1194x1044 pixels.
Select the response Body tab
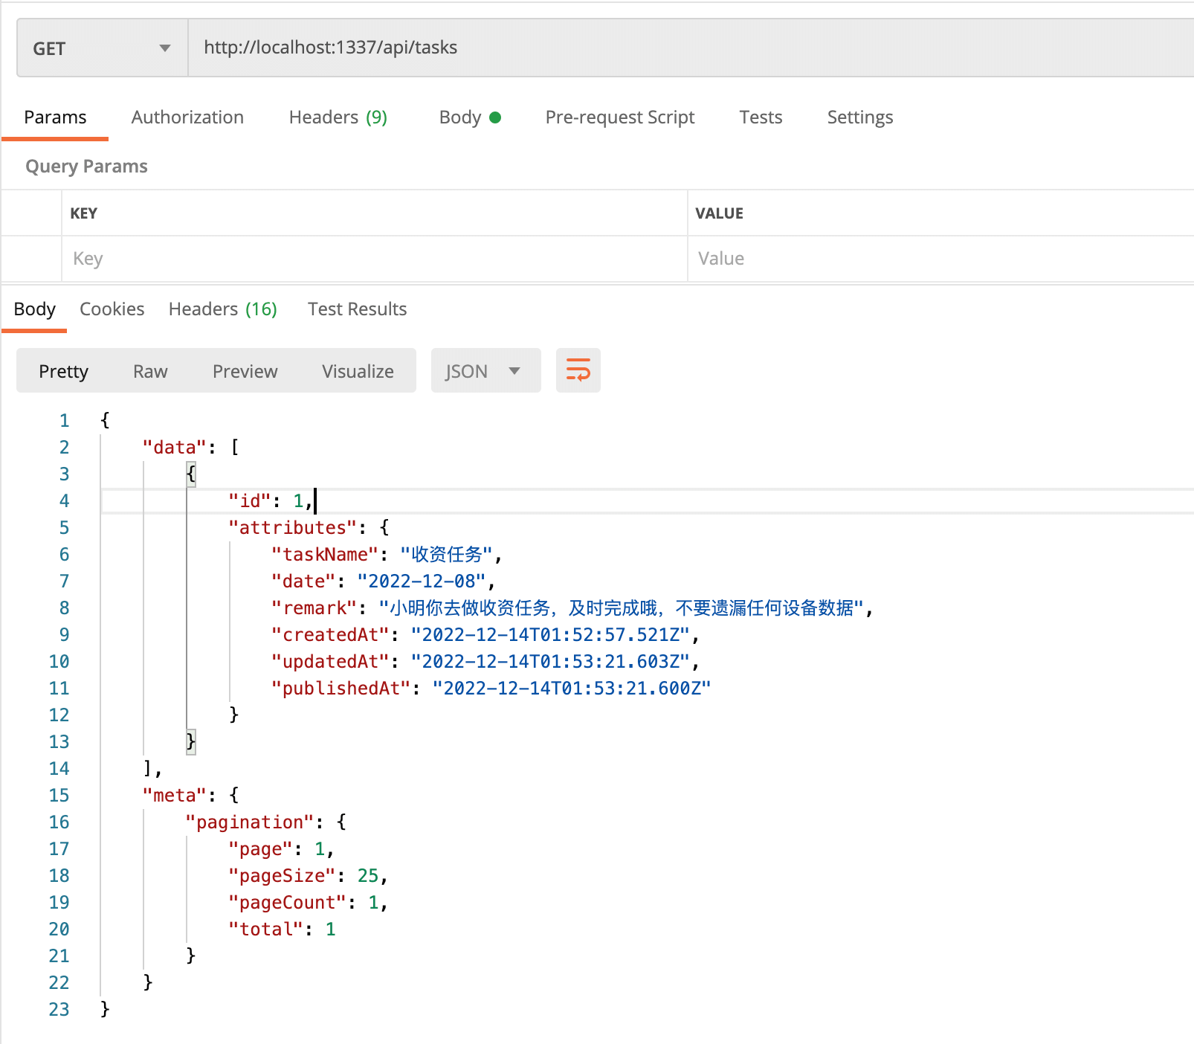point(35,309)
